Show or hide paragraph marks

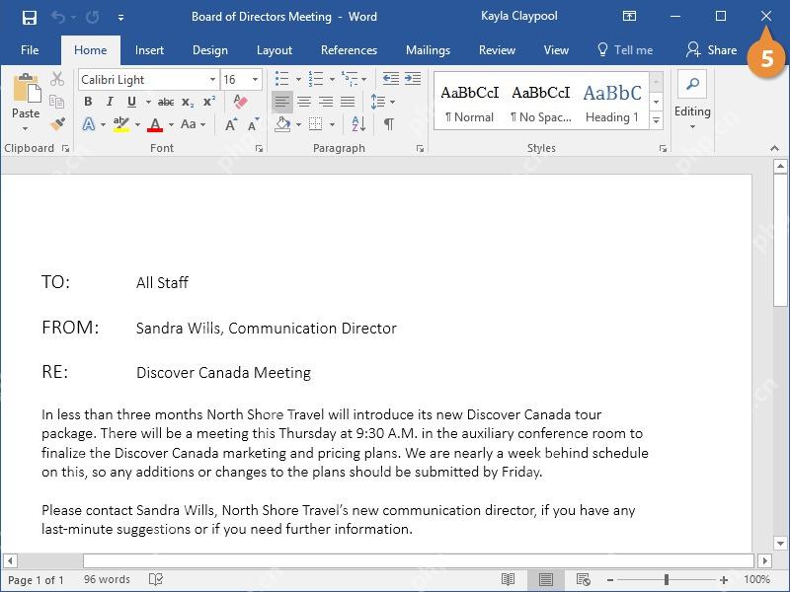click(389, 124)
